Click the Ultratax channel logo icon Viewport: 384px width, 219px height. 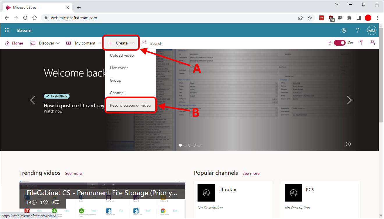(206, 193)
